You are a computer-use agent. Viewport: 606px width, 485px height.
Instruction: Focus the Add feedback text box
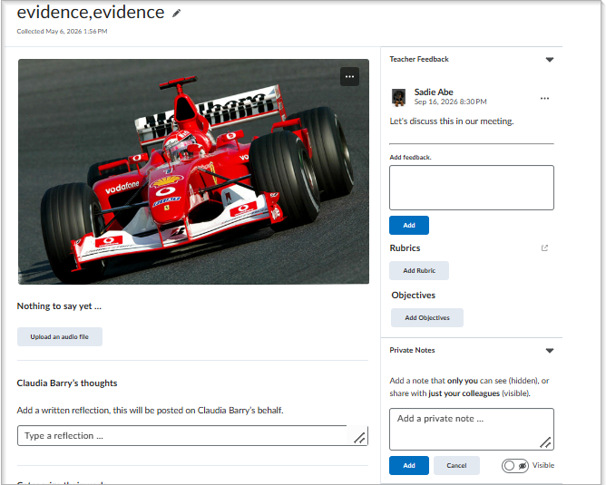pos(472,188)
